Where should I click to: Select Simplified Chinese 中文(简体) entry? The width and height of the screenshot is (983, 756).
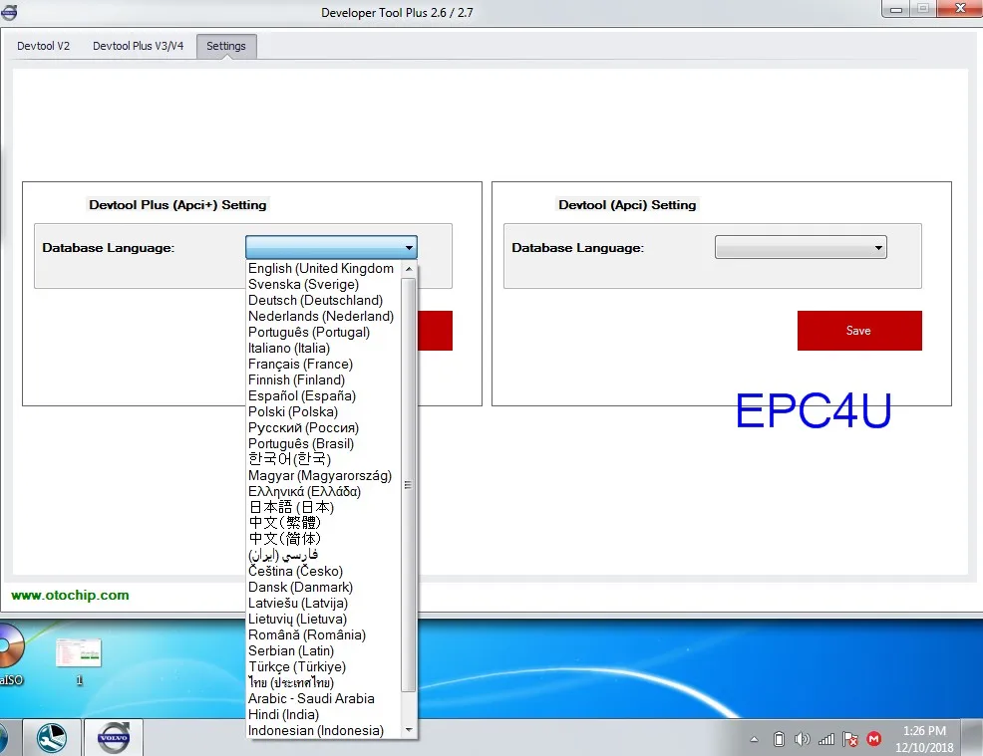[x=323, y=539]
